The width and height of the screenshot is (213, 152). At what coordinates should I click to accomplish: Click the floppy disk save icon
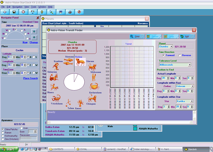click(x=14, y=12)
